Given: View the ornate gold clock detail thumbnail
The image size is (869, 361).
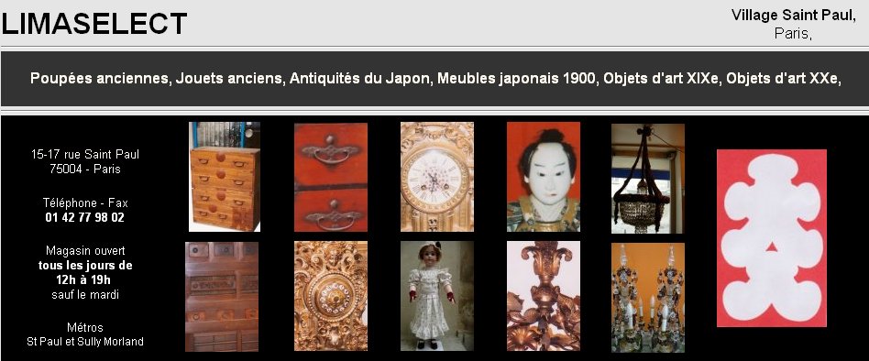Looking at the screenshot, I should [x=331, y=296].
